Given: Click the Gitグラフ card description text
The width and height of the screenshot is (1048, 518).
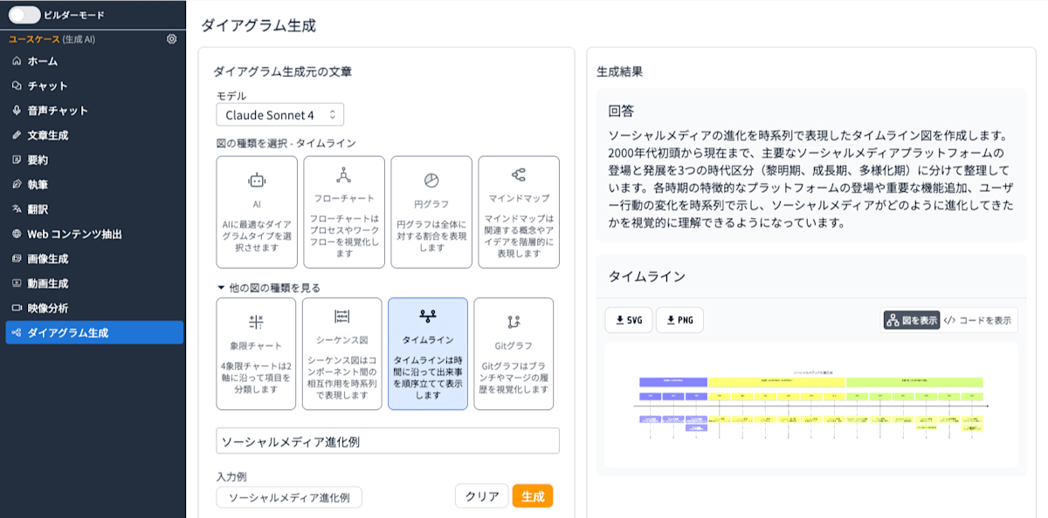Looking at the screenshot, I should (x=514, y=377).
